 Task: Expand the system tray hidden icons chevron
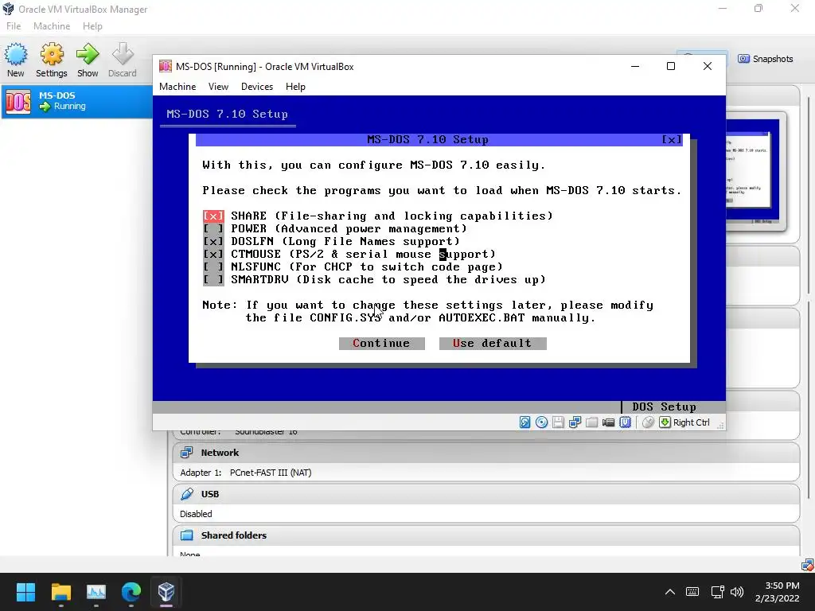(670, 592)
